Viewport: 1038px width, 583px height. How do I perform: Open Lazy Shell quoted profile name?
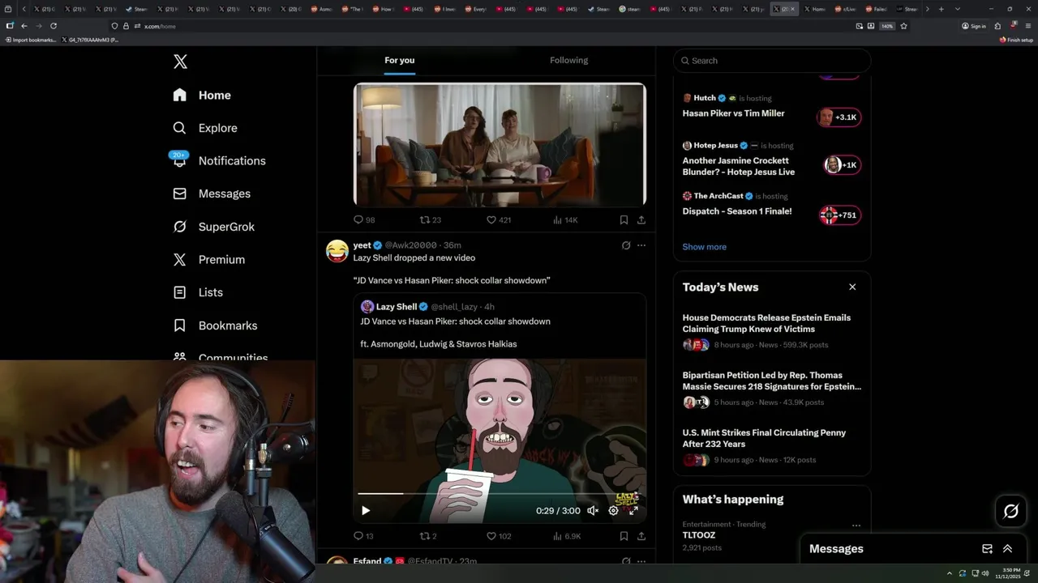(397, 307)
